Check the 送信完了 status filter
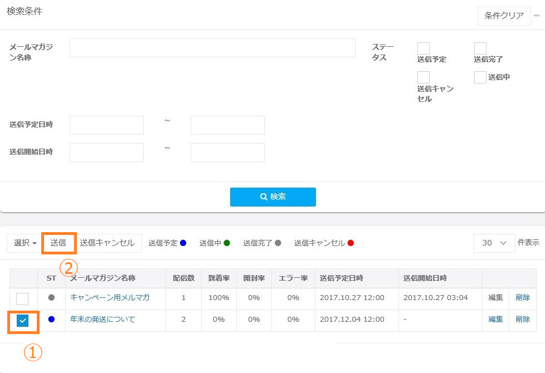 coord(480,48)
